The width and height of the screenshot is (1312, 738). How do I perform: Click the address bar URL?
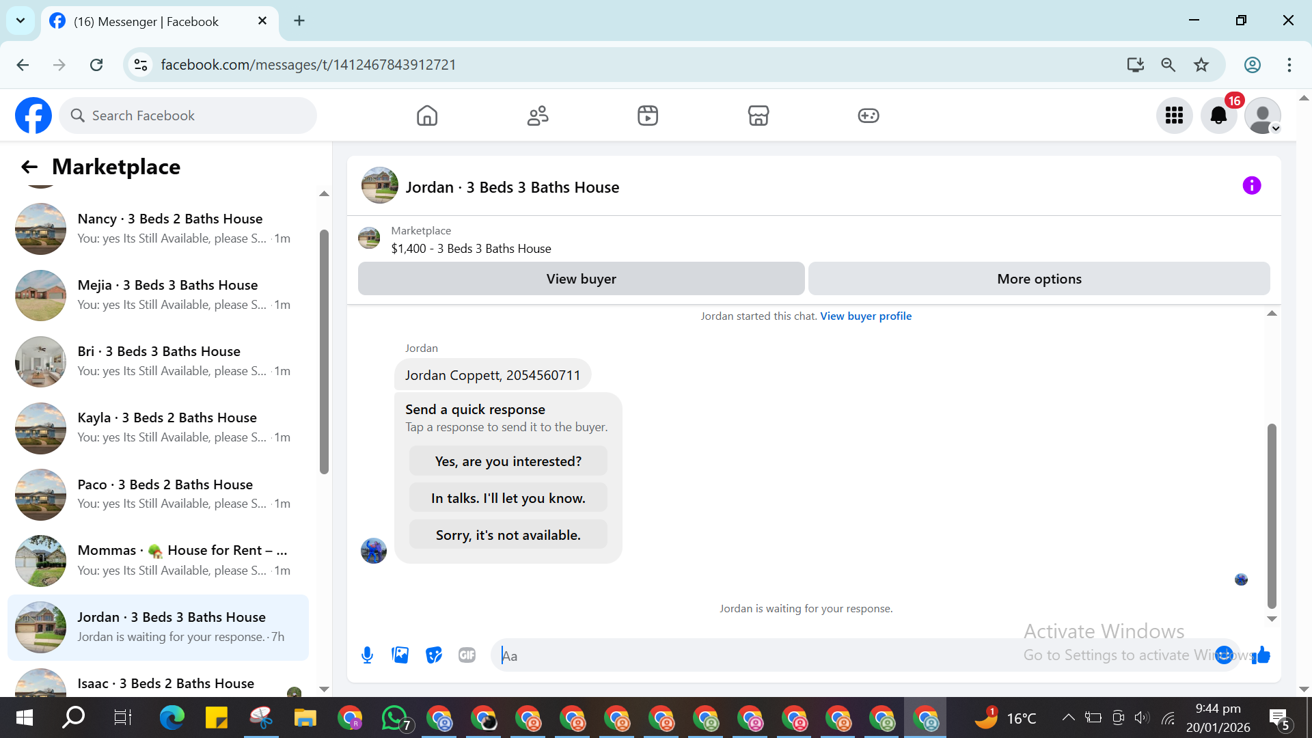(308, 65)
